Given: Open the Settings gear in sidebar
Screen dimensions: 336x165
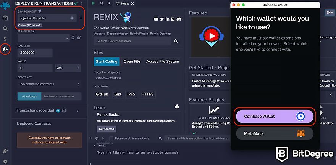Looking at the screenshot, I should (5, 162).
